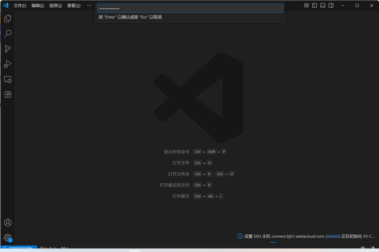Screen dimensions: 379x252
Task: Focus the SSH password input field
Action: [190, 8]
